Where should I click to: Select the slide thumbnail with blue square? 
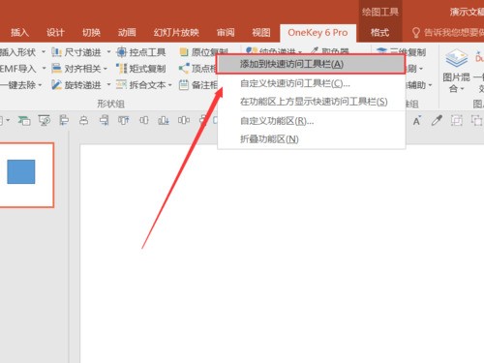tap(26, 174)
